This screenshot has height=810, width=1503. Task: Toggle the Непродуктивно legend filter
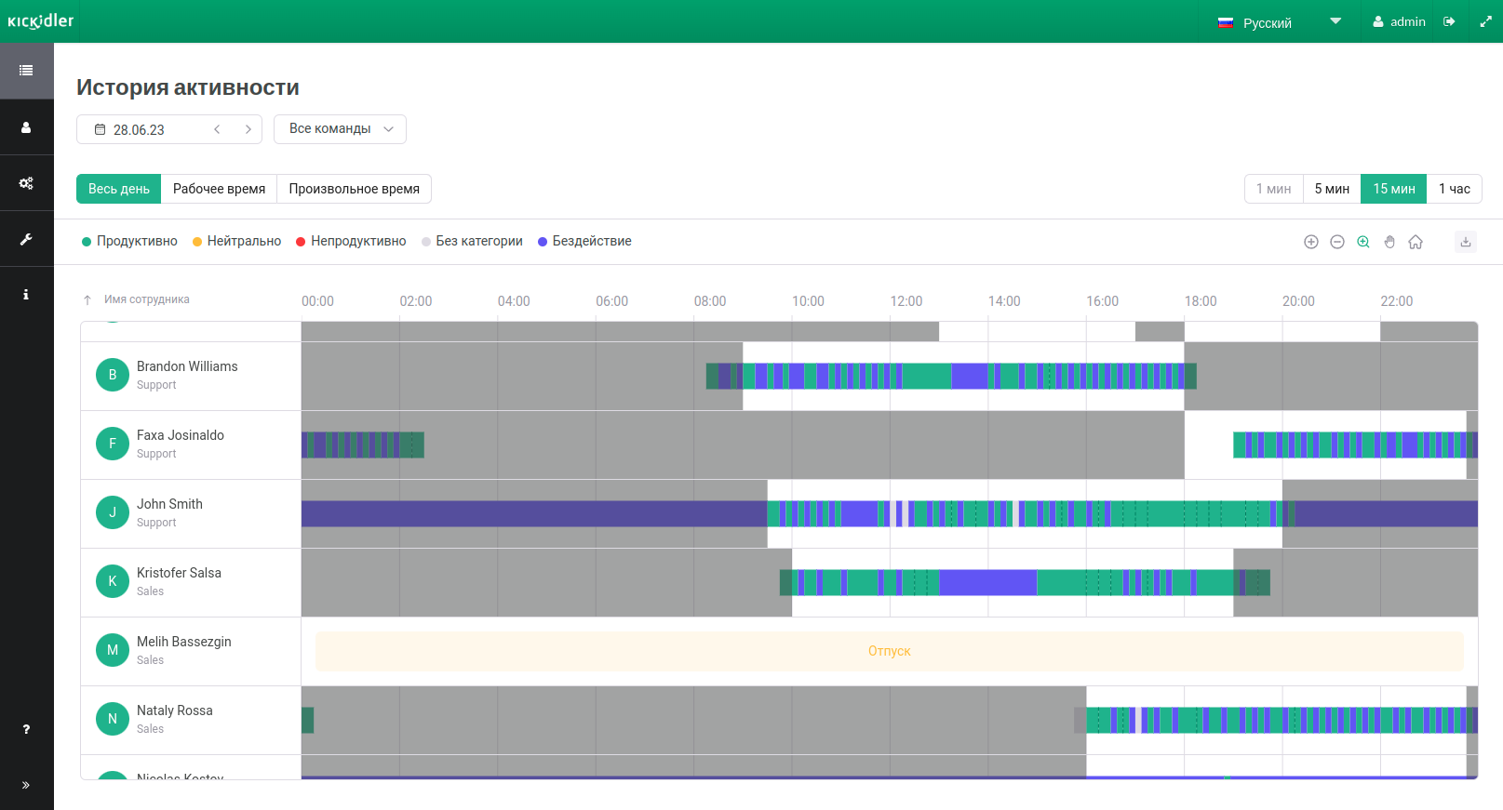pyautogui.click(x=351, y=241)
